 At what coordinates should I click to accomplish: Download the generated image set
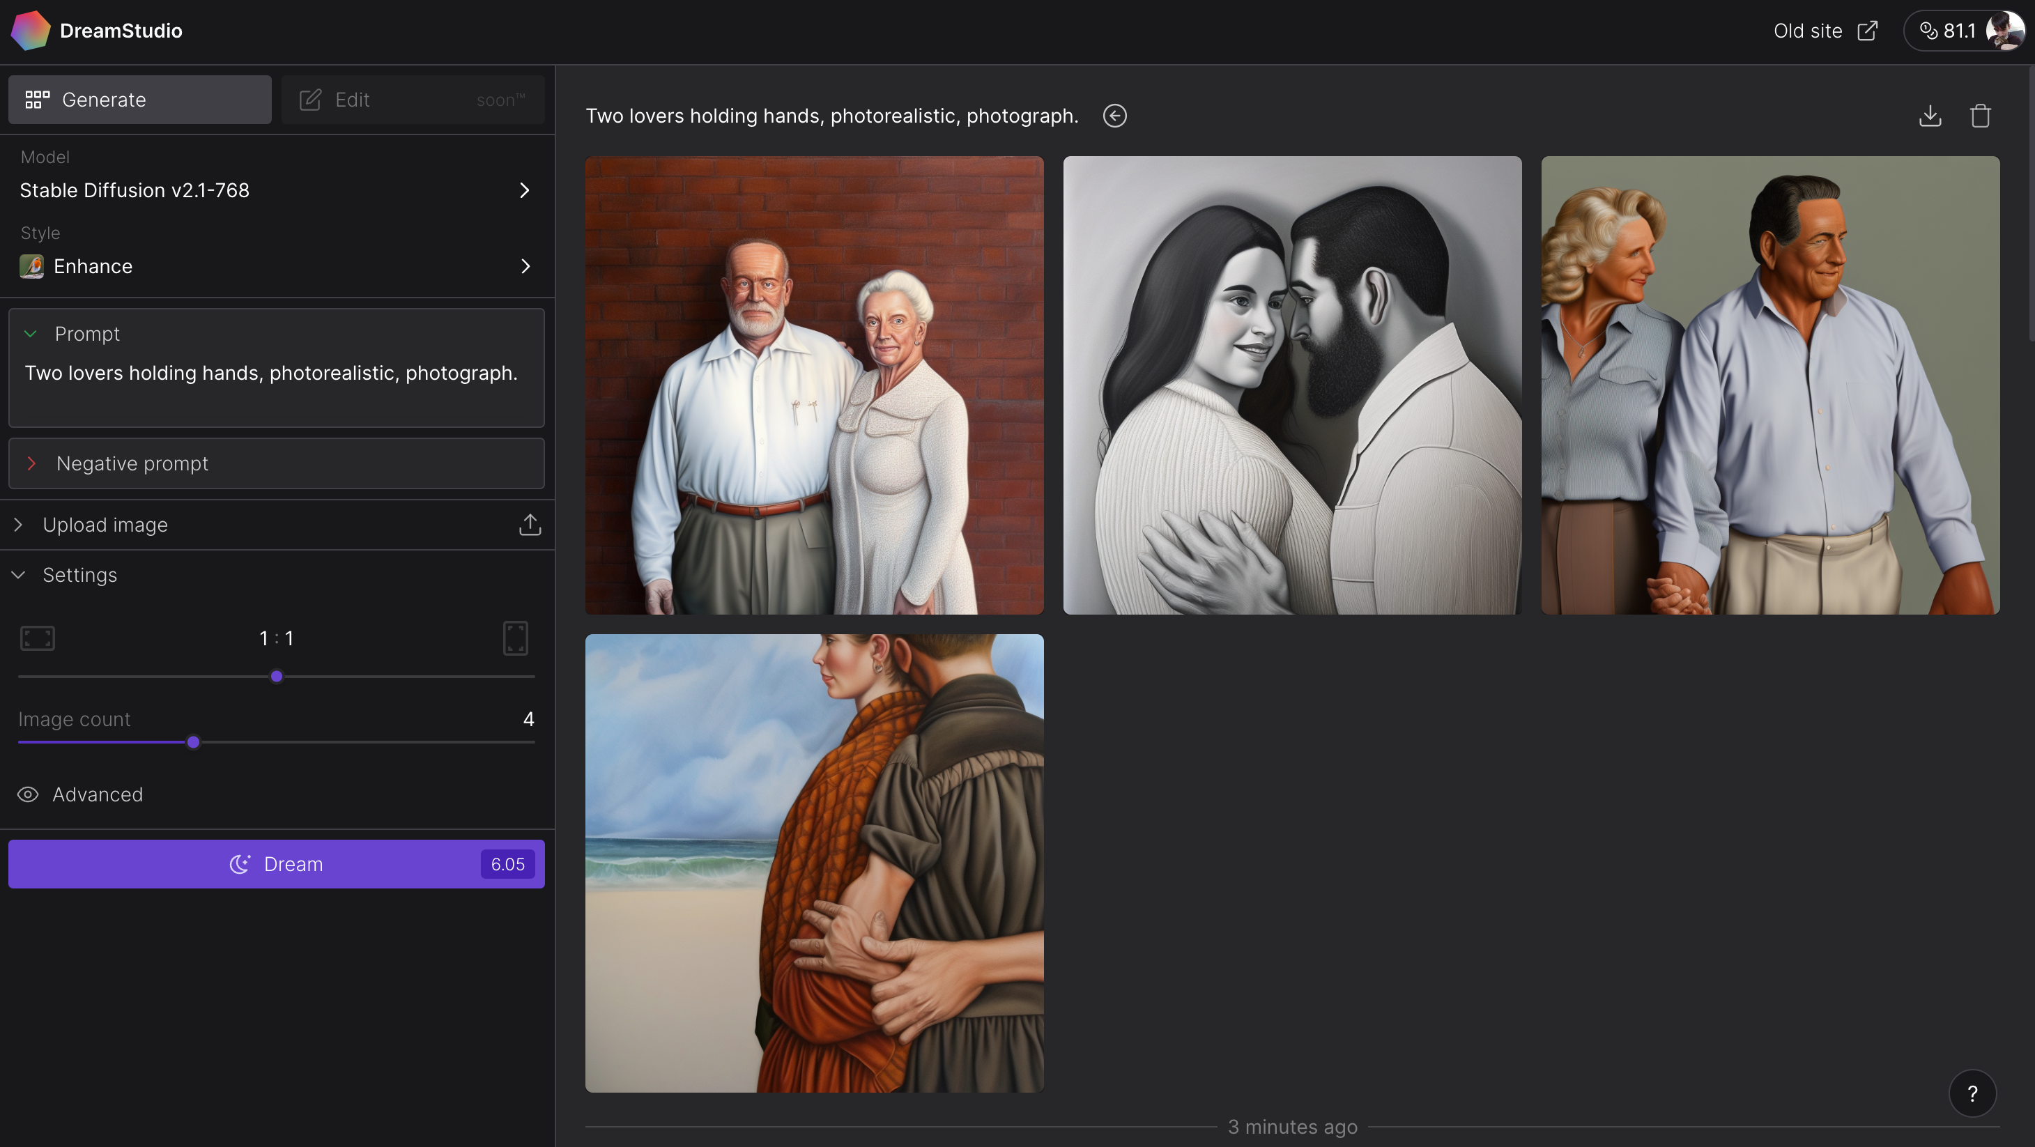pyautogui.click(x=1930, y=116)
